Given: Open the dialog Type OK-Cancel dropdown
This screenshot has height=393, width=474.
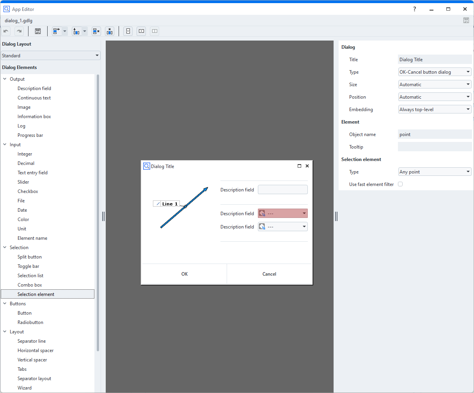Looking at the screenshot, I should point(435,72).
